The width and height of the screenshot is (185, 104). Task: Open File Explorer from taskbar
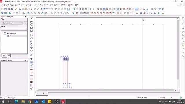(x=23, y=101)
